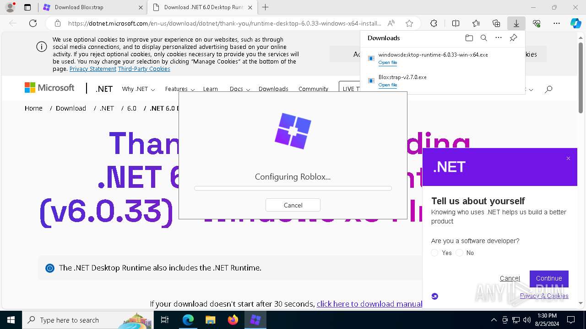Show hidden system tray icons
The height and width of the screenshot is (329, 586).
[x=494, y=320]
